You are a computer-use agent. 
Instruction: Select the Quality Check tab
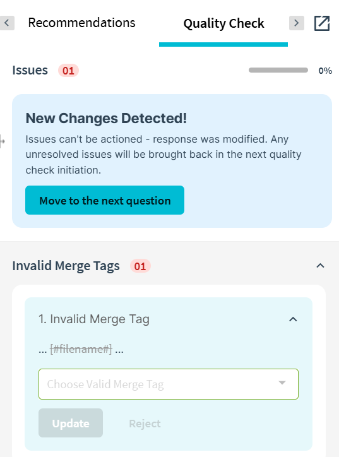pos(223,23)
